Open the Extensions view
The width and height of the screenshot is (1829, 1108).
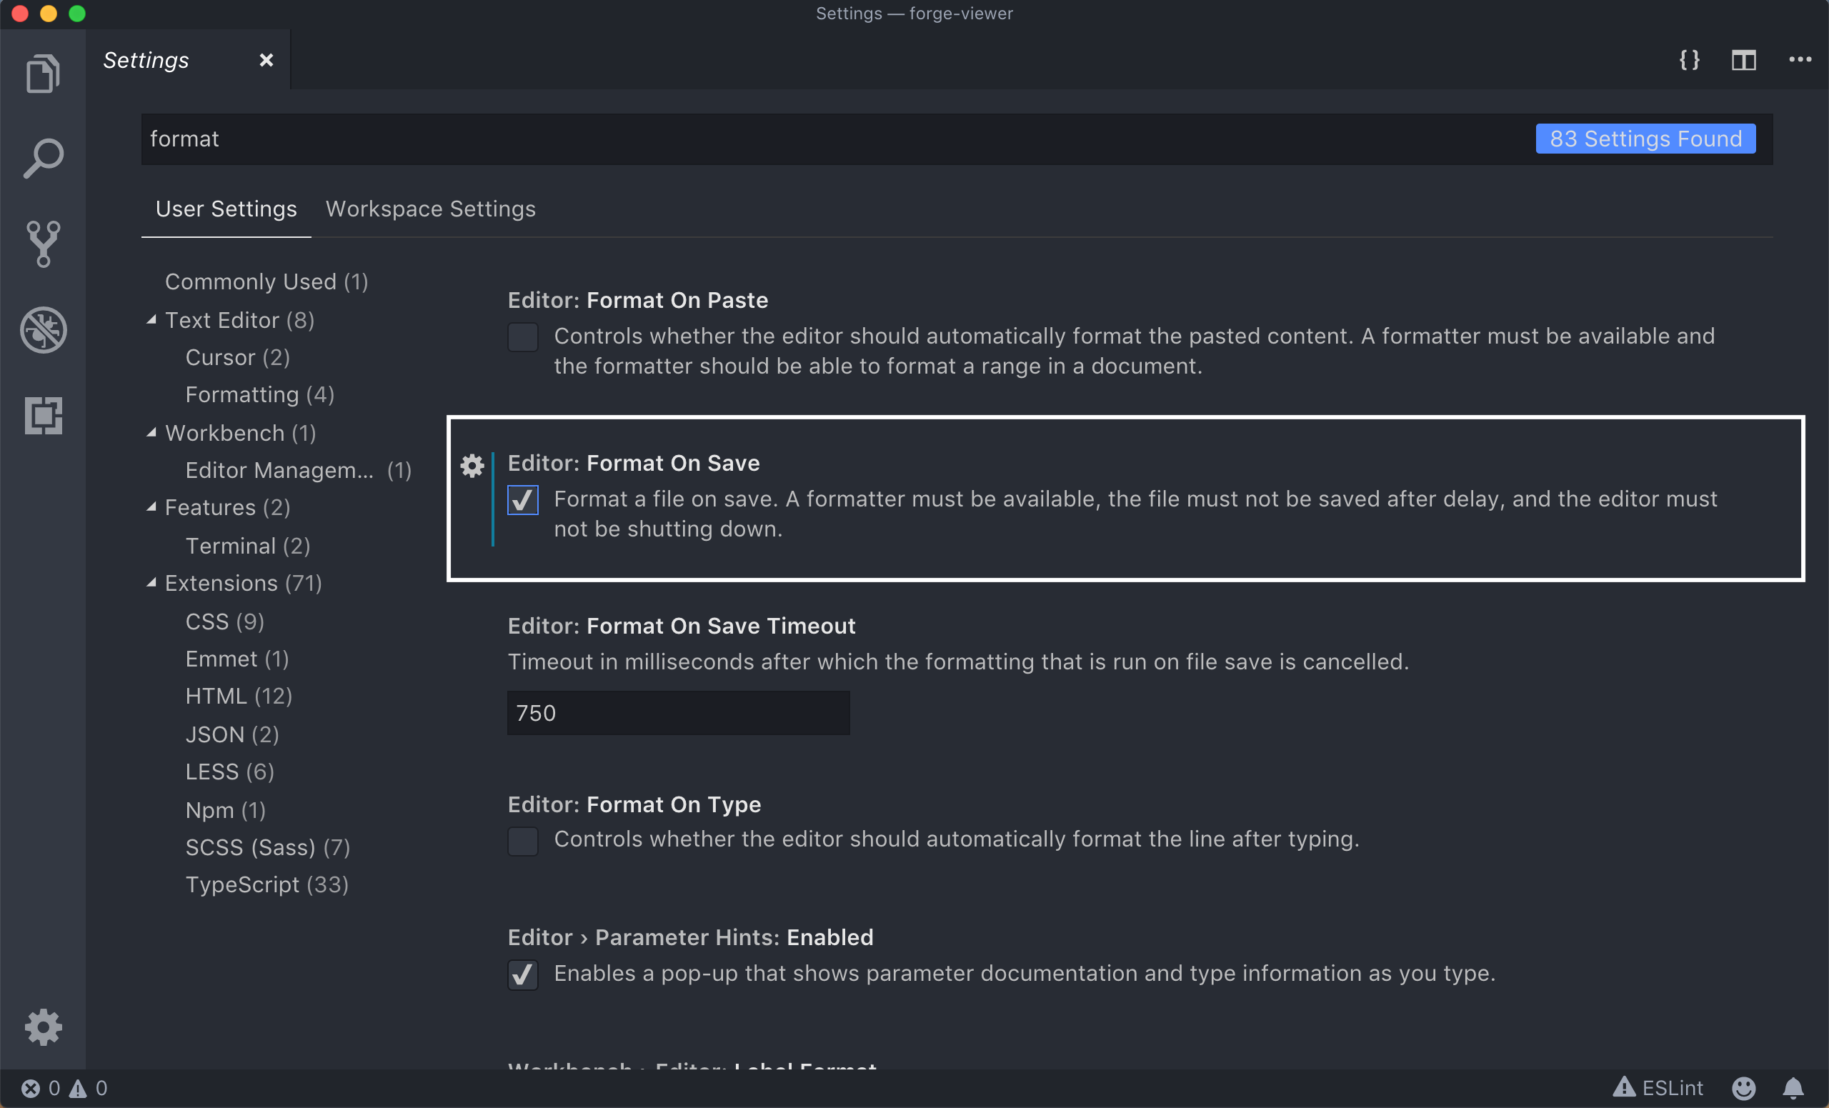pos(42,415)
